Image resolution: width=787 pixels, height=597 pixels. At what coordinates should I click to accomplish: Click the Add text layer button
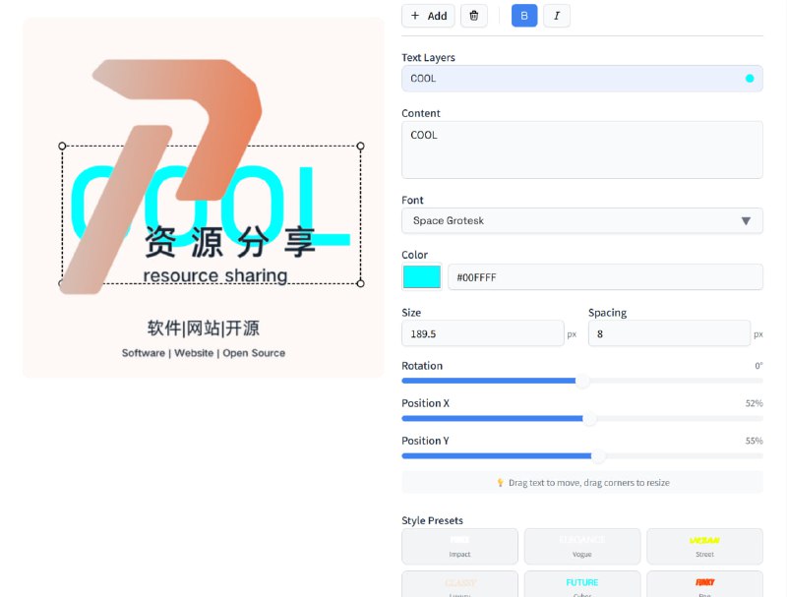click(x=428, y=16)
